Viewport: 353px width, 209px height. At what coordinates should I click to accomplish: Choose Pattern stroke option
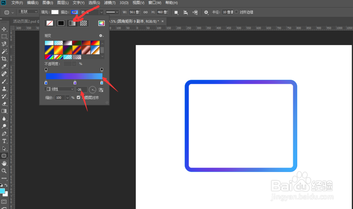pyautogui.click(x=83, y=23)
